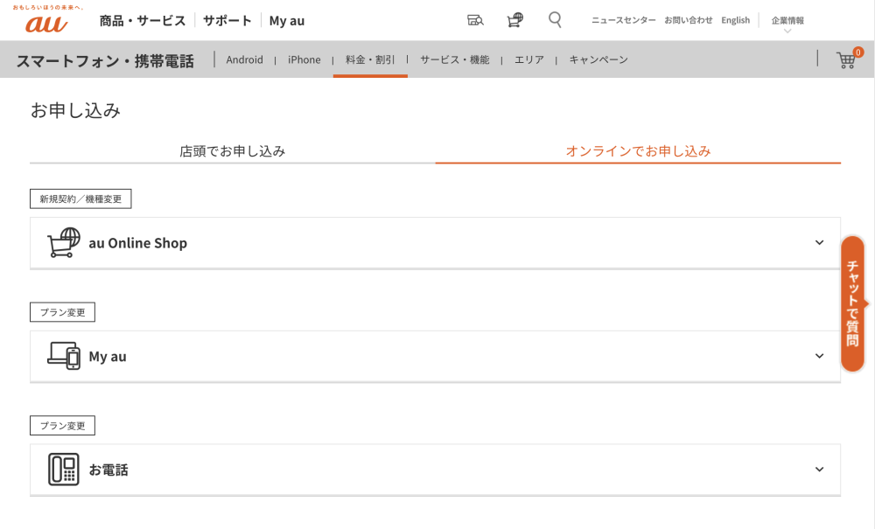Open the 料金・割引 menu item

[x=370, y=59]
